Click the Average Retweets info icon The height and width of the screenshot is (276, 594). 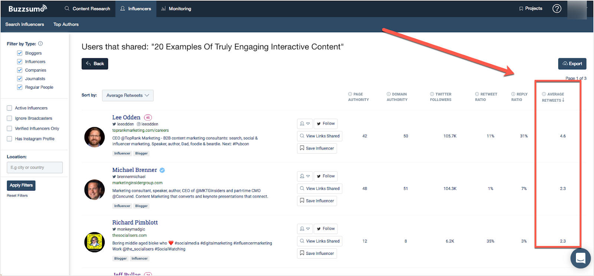point(544,94)
